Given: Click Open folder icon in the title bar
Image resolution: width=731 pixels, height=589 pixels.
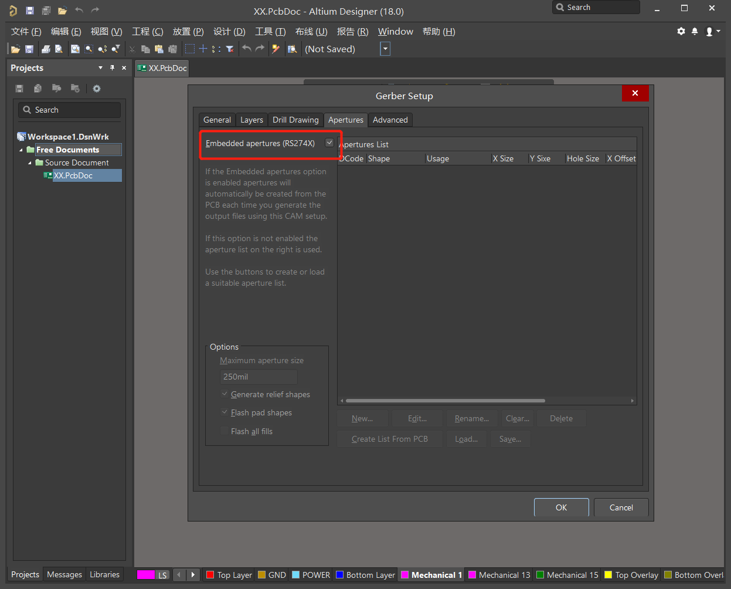Looking at the screenshot, I should [62, 11].
